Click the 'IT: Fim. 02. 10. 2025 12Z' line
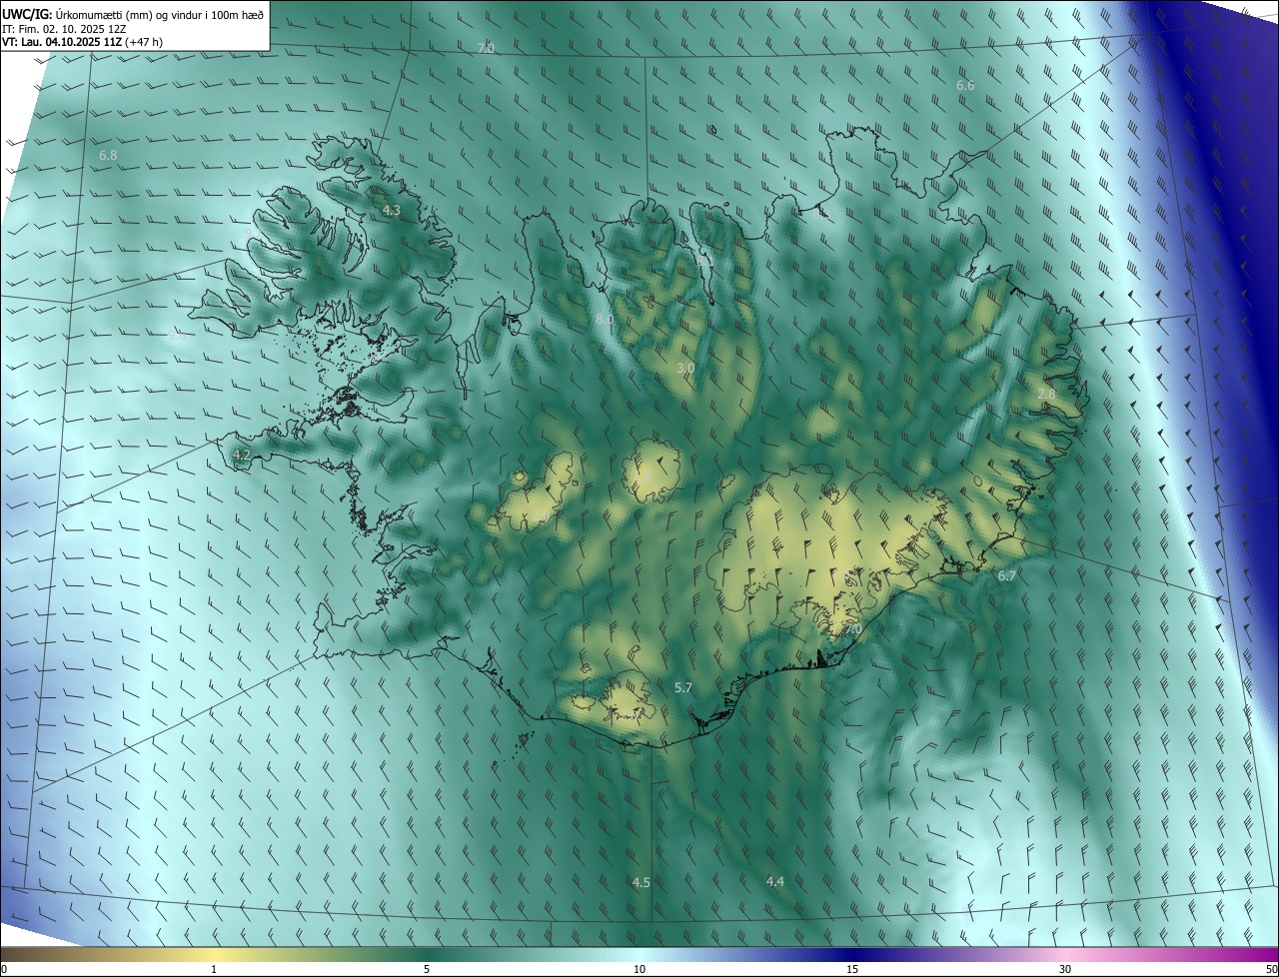Screen dimensions: 1279x977 pyautogui.click(x=63, y=28)
